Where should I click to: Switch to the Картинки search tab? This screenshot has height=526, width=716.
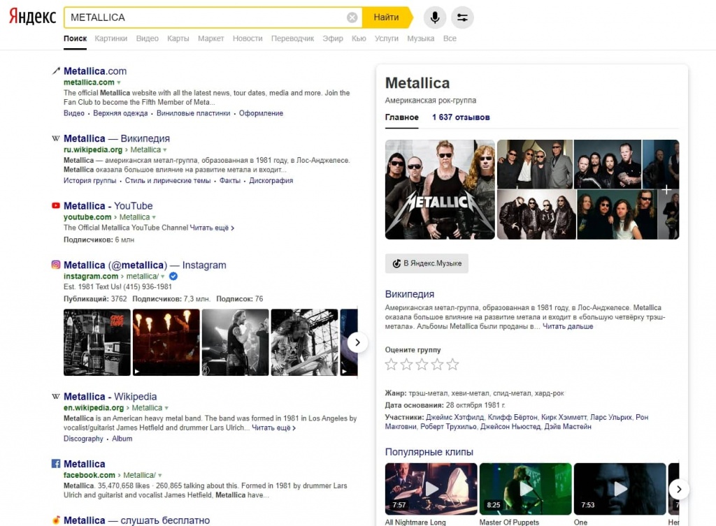111,38
